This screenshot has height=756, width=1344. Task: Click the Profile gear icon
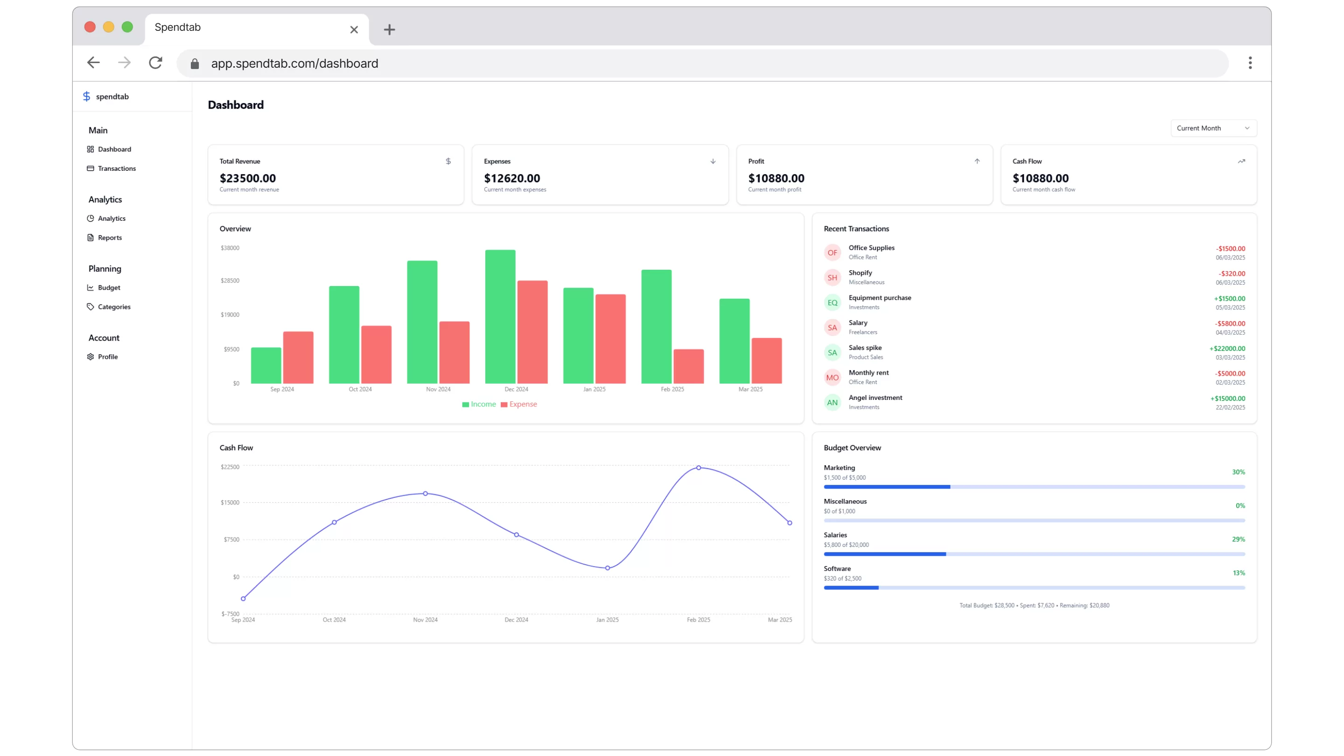coord(90,357)
